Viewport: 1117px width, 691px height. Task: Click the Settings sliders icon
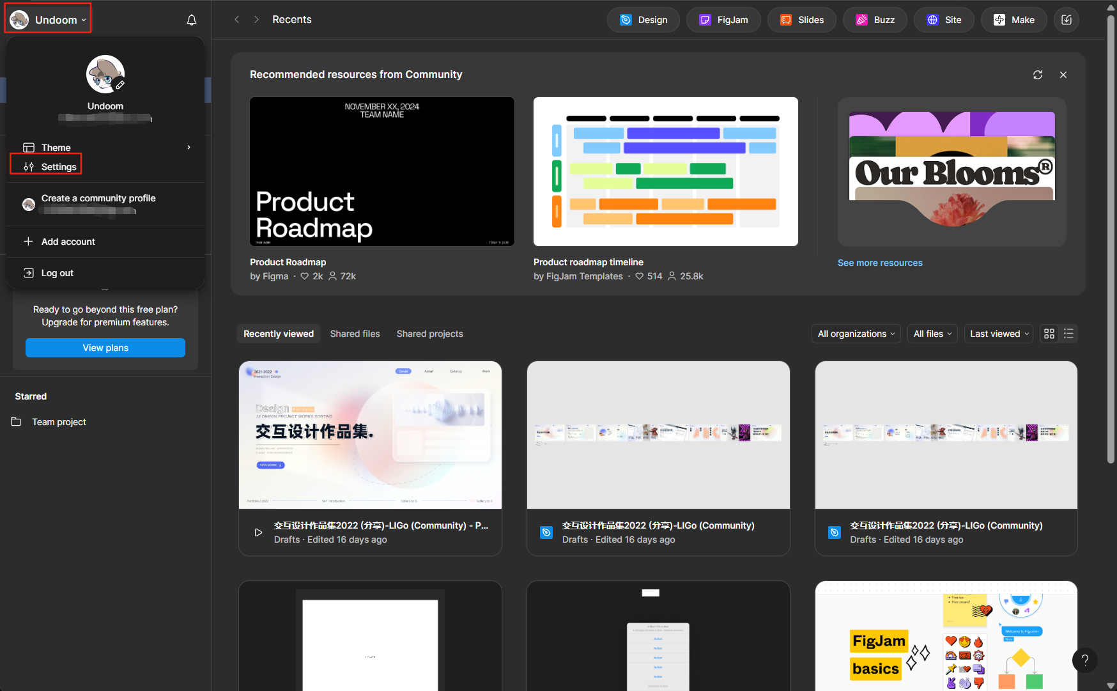29,167
